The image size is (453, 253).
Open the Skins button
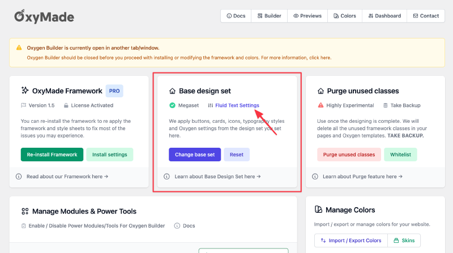tap(404, 241)
